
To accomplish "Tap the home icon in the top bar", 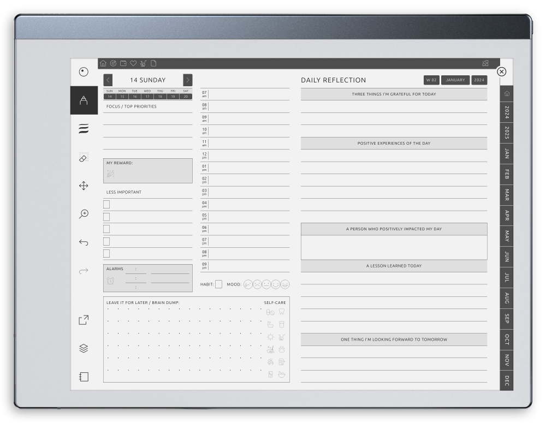I will (x=103, y=63).
